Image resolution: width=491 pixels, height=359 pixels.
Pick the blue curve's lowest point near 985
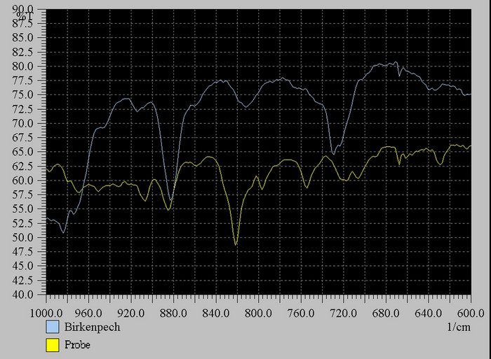[x=63, y=232]
